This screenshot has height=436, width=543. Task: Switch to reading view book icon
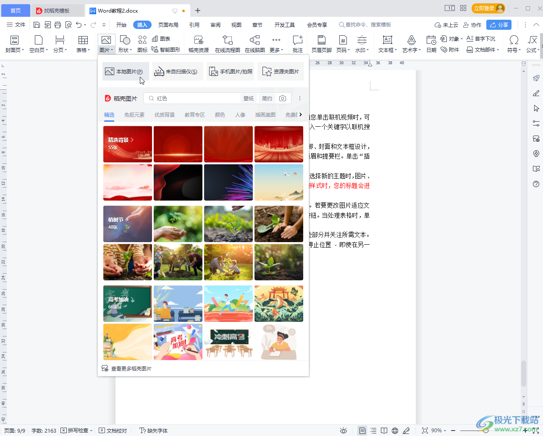384,431
